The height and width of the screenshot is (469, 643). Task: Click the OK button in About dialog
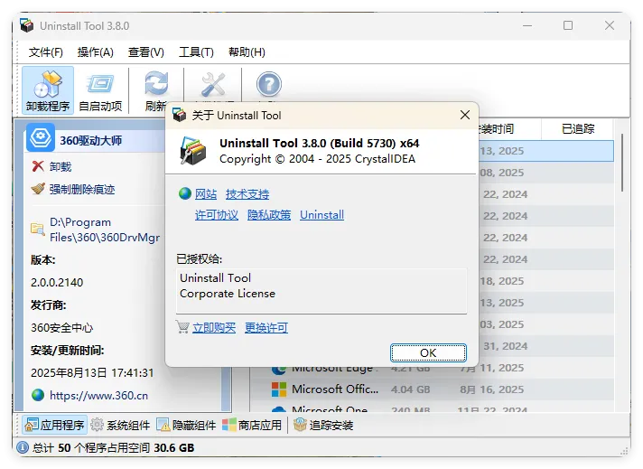[428, 352]
